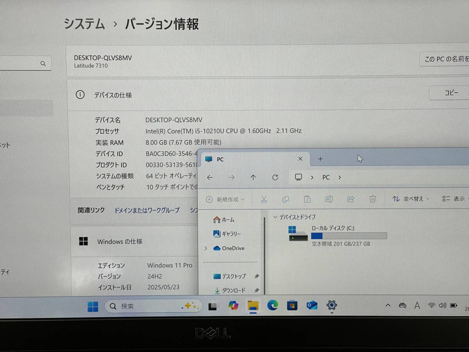Click the OneDrive cloud tray icon
The image size is (469, 352).
pos(403,305)
